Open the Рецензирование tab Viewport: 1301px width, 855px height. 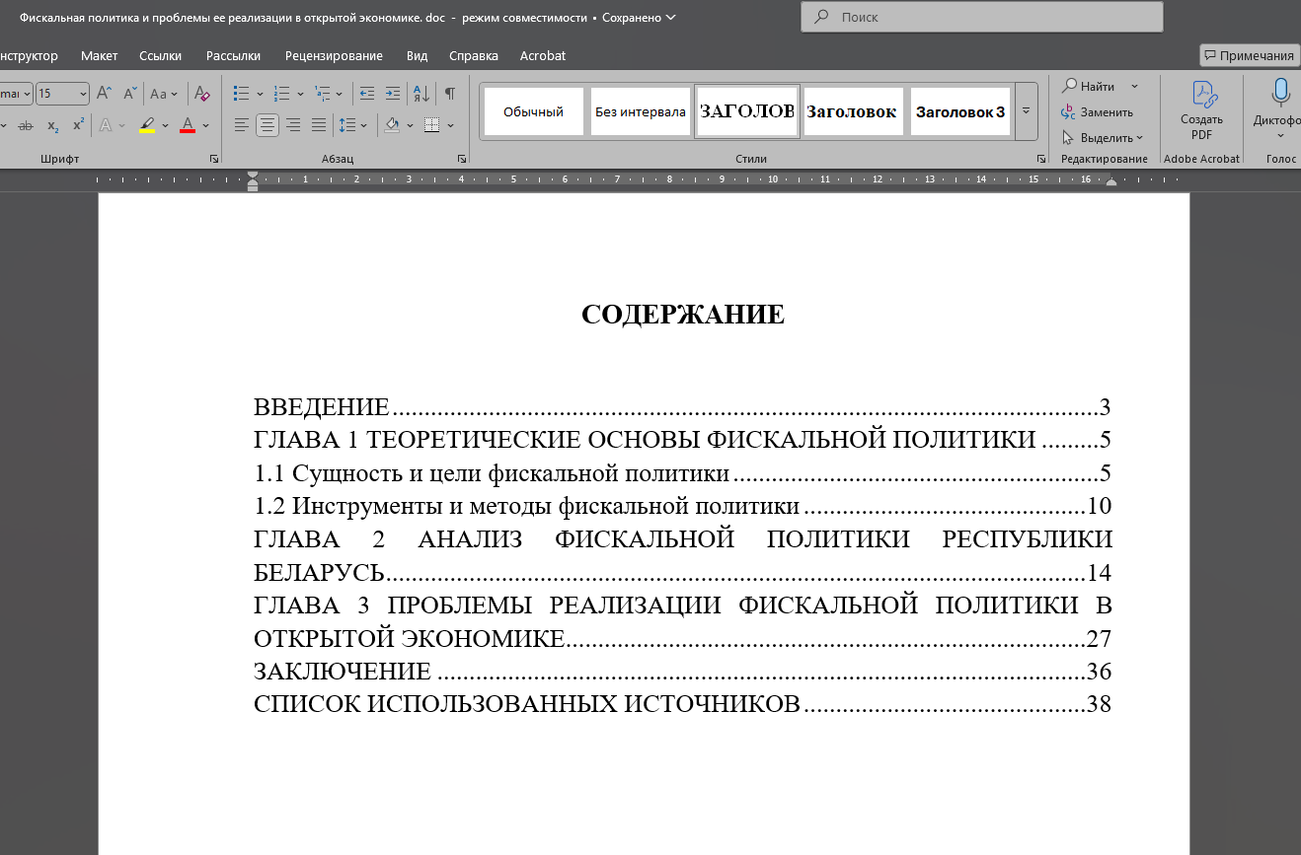click(x=334, y=55)
